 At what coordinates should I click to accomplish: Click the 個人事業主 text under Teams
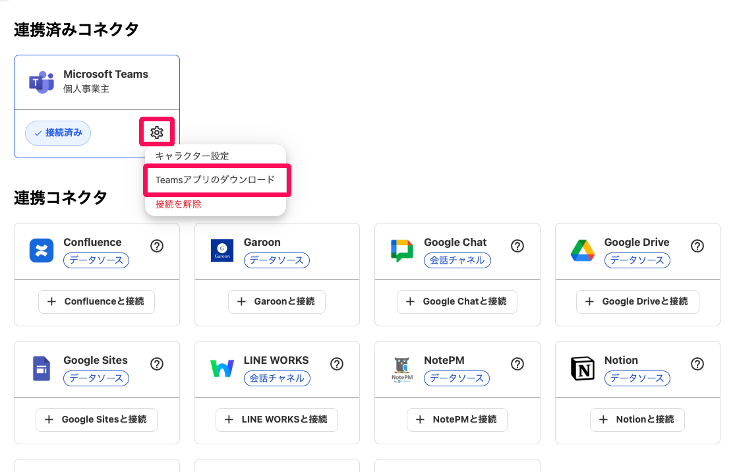pyautogui.click(x=86, y=88)
